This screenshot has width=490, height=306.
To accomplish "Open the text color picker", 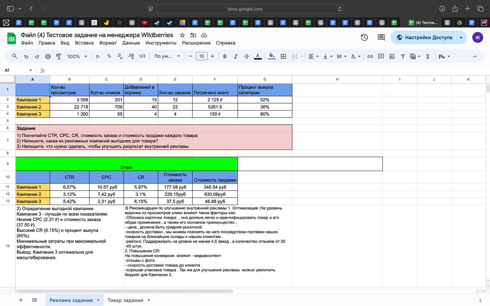I will click(258, 56).
